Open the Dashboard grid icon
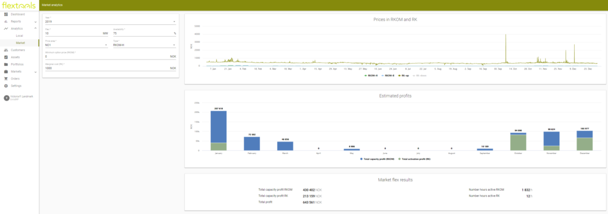The height and width of the screenshot is (214, 608). pyautogui.click(x=6, y=14)
